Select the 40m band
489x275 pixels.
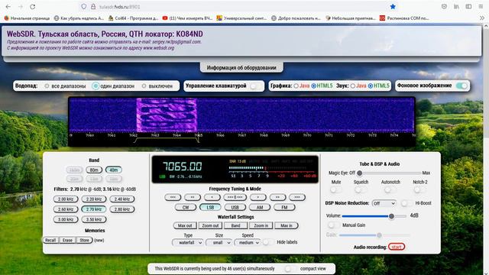tap(114, 170)
